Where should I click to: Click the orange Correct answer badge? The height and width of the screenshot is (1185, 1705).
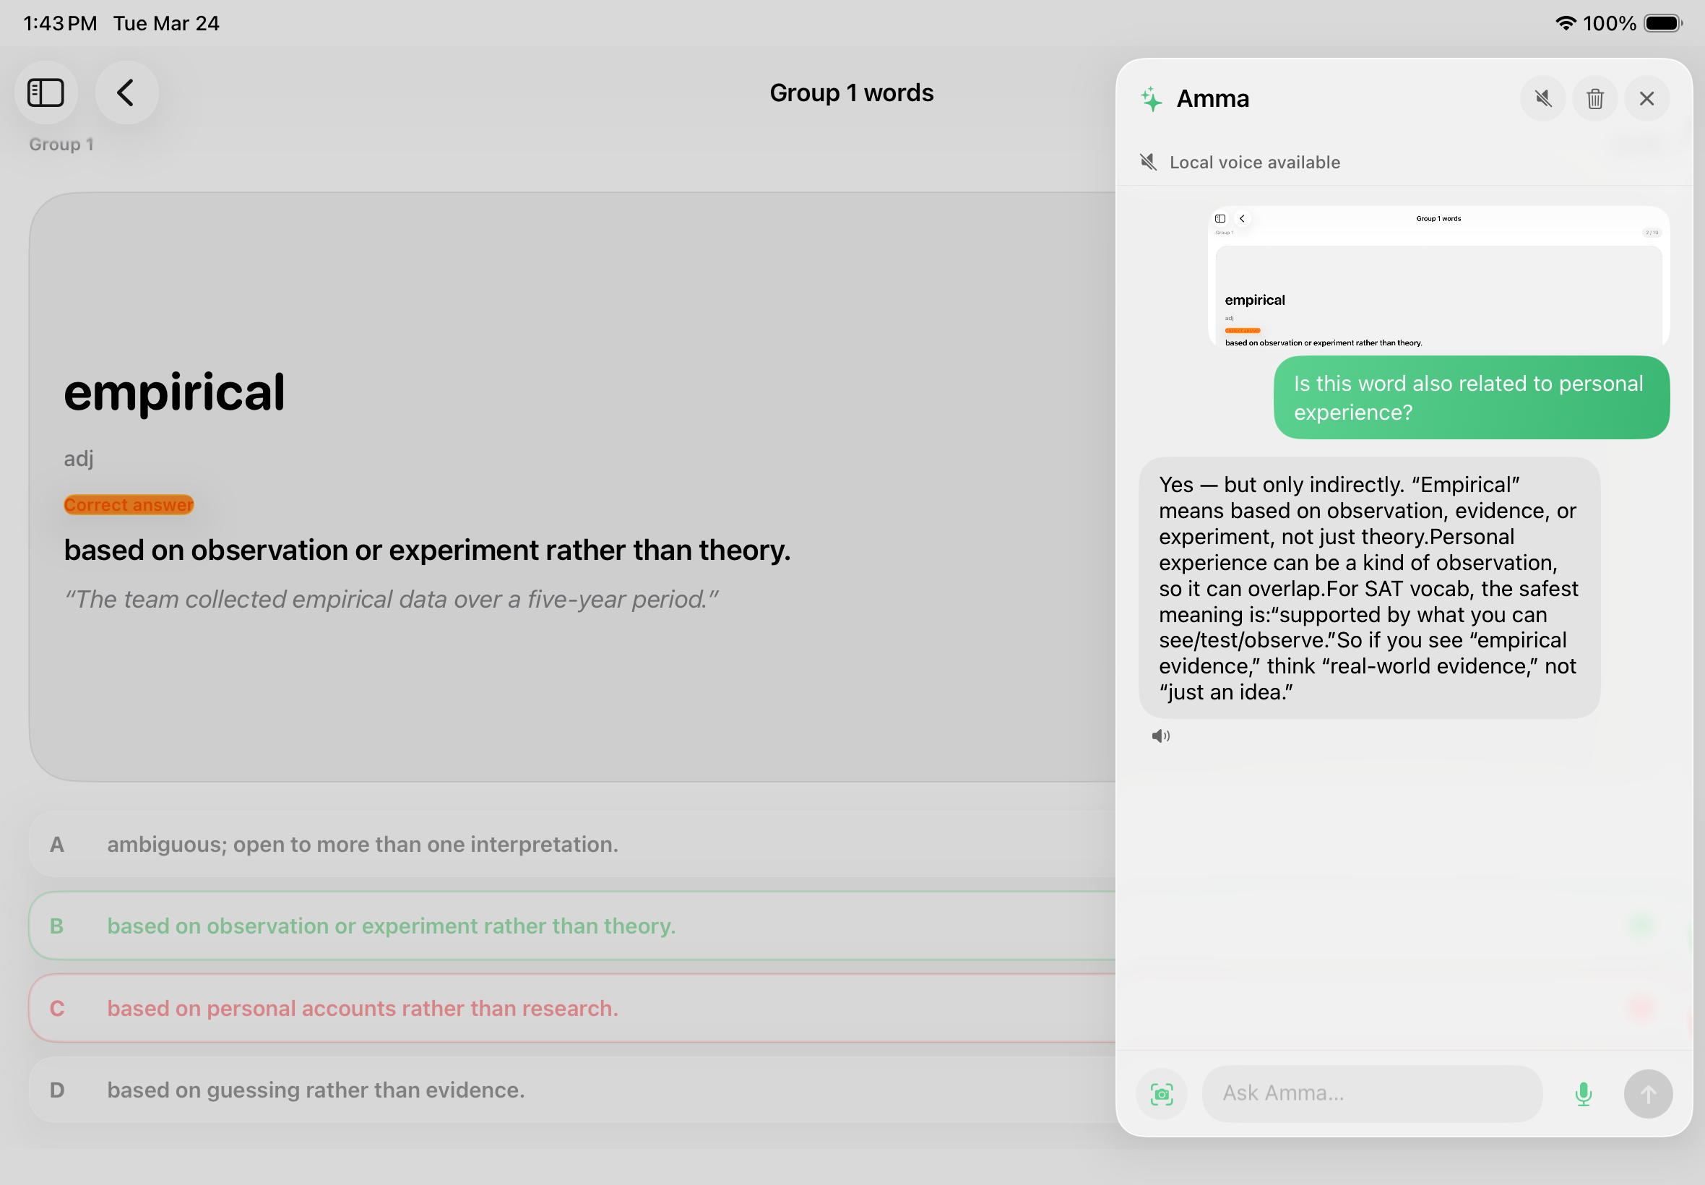coord(129,505)
